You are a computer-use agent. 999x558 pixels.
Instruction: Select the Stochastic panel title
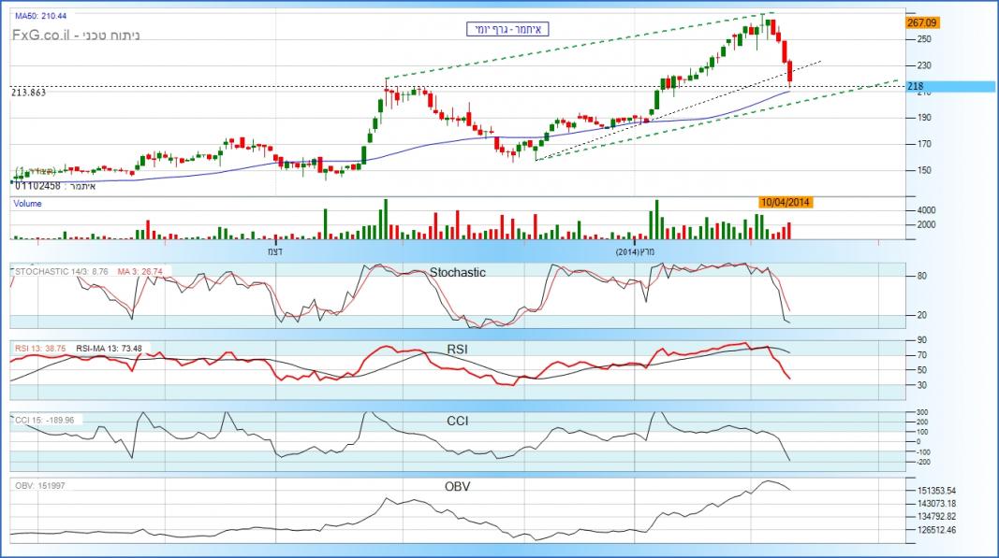(457, 272)
